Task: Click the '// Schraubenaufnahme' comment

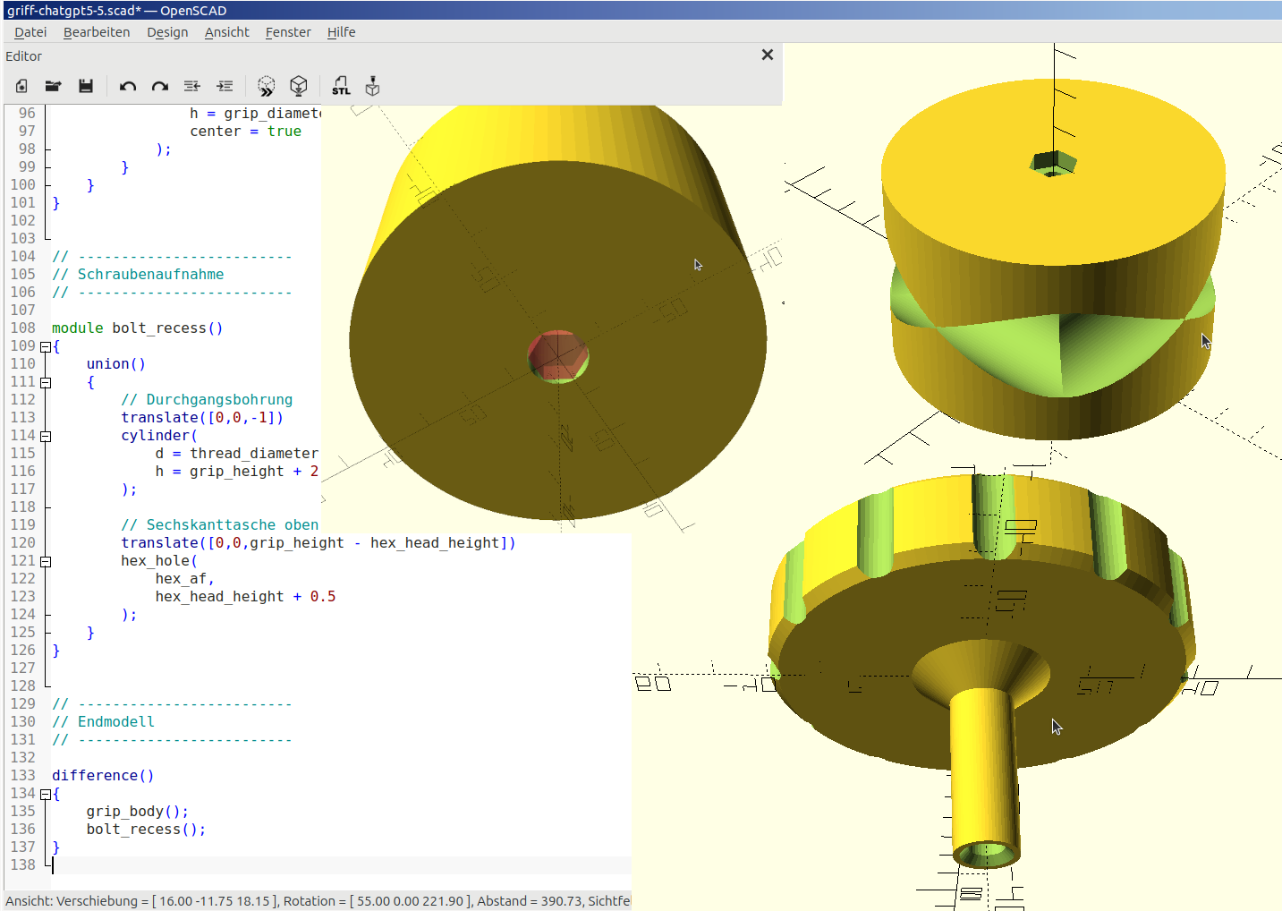Action: tap(138, 275)
